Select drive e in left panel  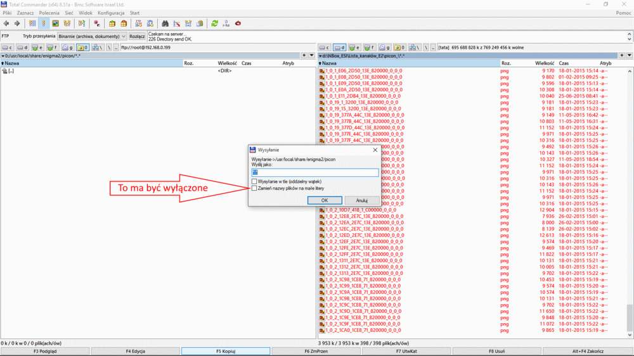tap(37, 48)
